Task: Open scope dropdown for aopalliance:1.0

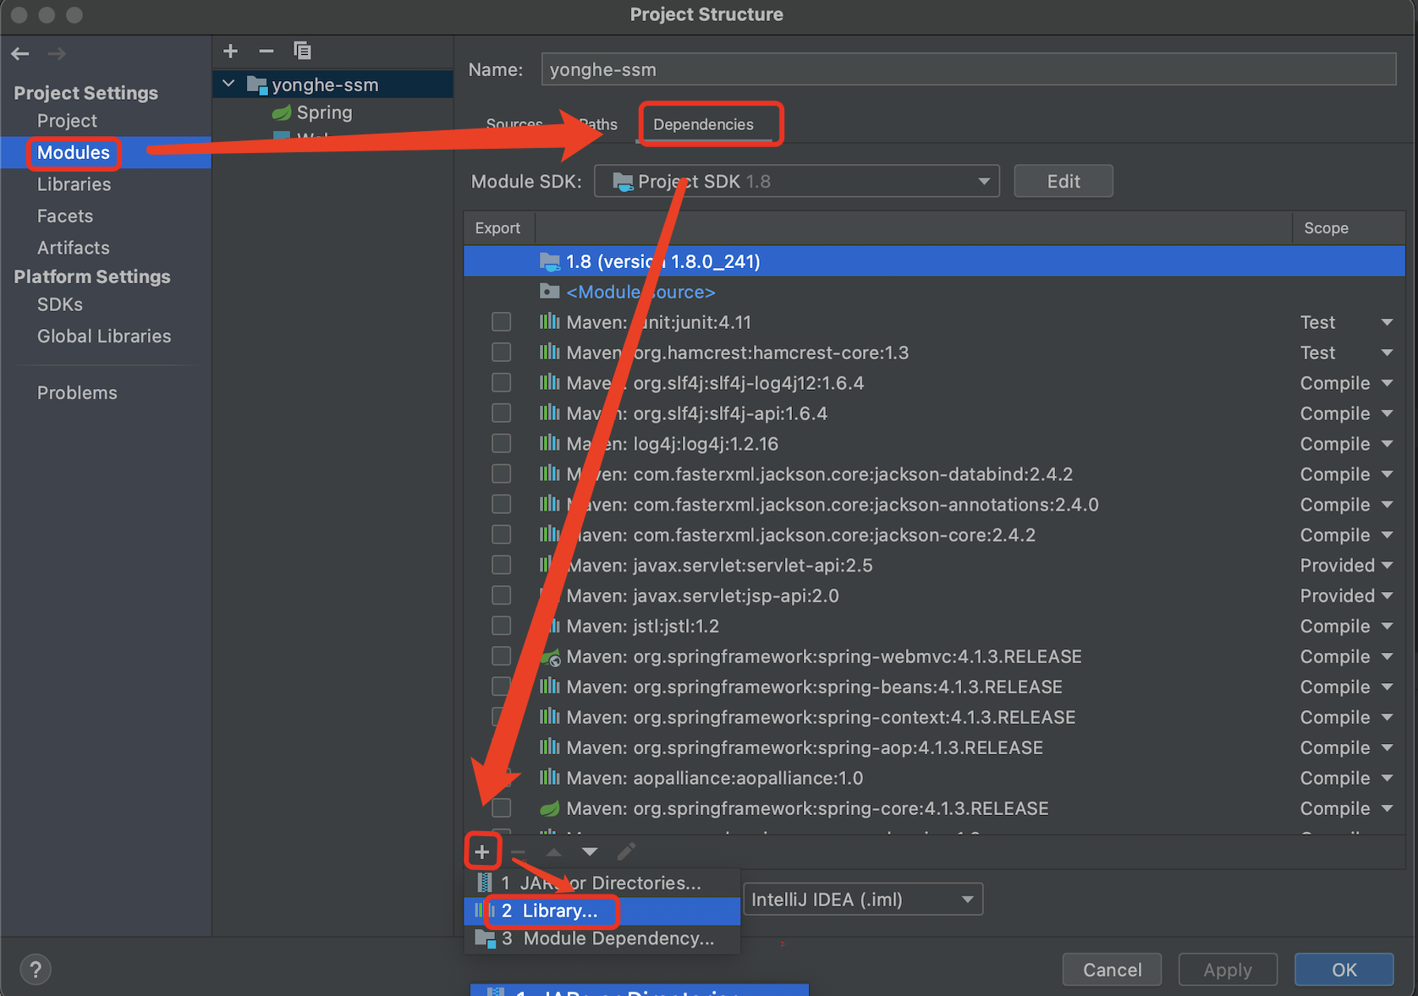Action: (x=1388, y=778)
